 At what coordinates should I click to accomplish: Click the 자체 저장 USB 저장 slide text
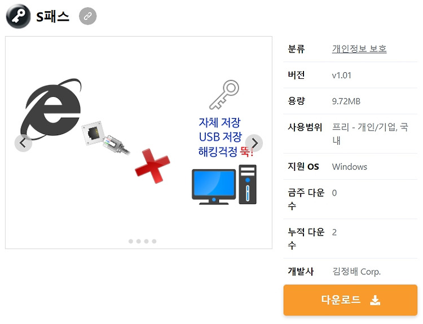pos(220,130)
